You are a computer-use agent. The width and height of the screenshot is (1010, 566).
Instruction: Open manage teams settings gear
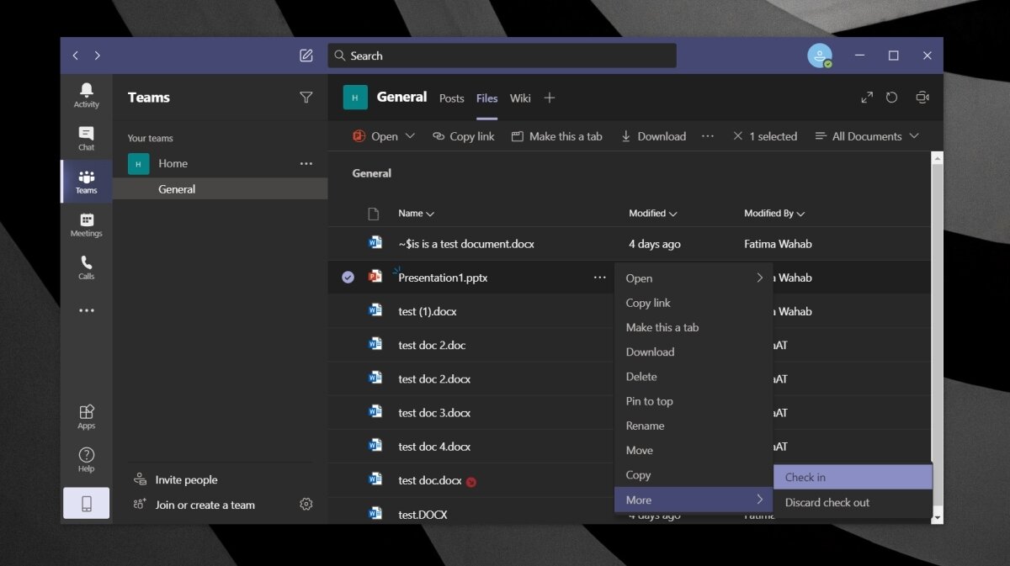pos(306,505)
